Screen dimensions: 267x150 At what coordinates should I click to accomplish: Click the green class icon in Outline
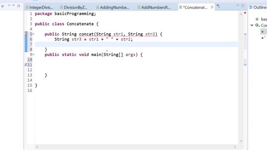click(257, 25)
